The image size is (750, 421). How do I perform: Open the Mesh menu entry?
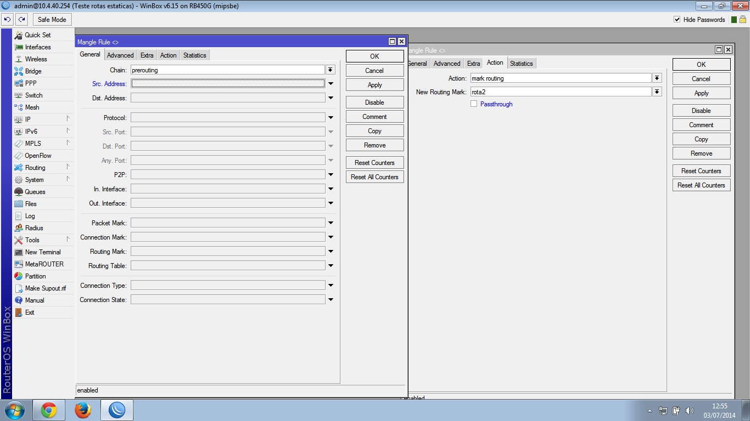click(32, 107)
